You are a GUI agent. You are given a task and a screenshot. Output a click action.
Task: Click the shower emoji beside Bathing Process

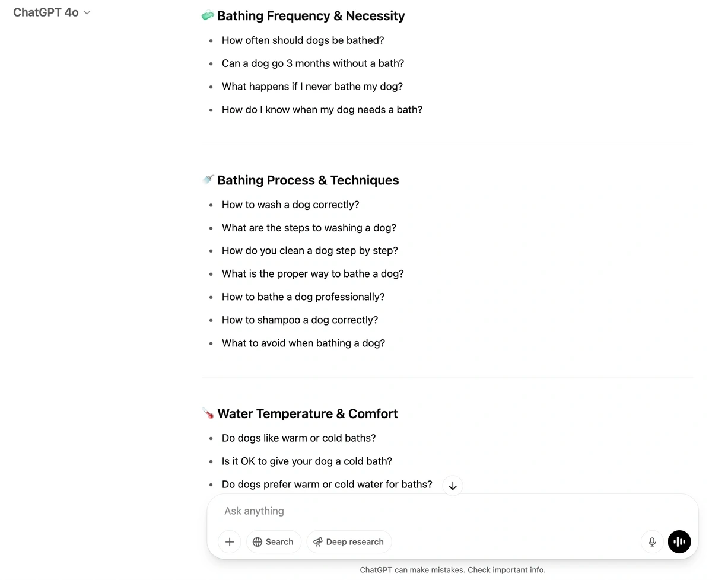[x=208, y=180]
